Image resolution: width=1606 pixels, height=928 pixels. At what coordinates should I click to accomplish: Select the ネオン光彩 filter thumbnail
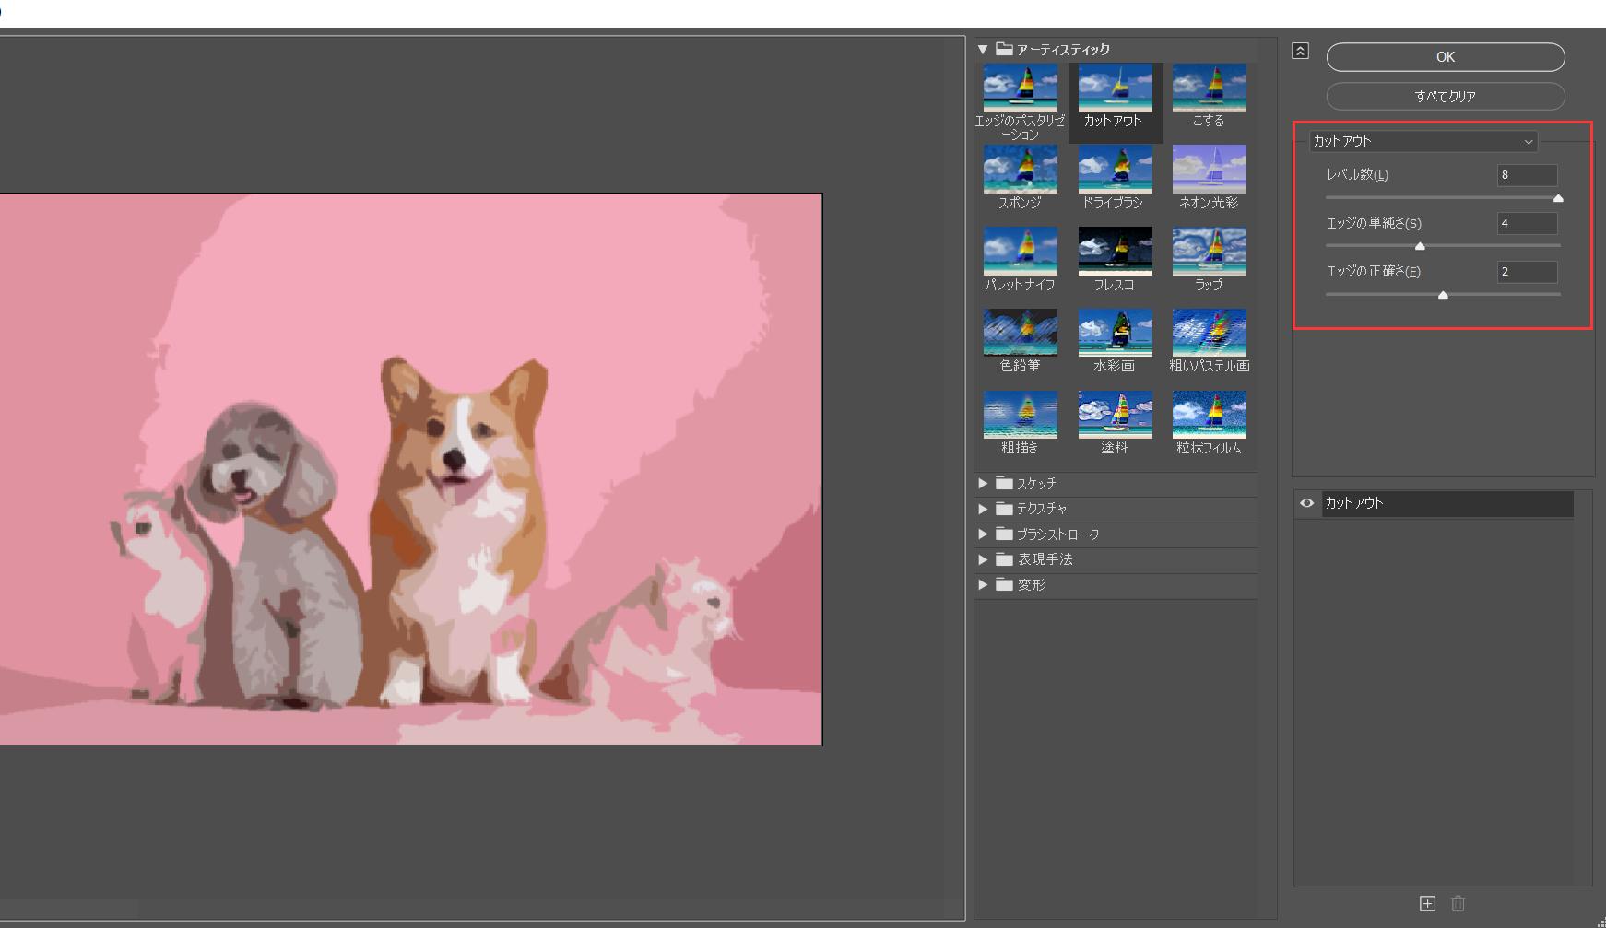(1209, 170)
